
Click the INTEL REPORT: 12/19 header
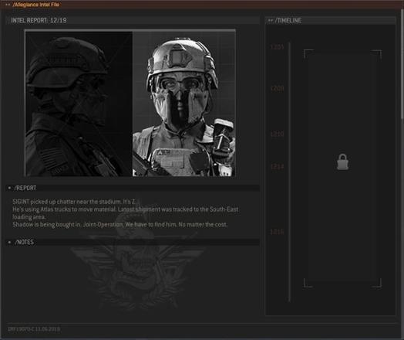39,20
